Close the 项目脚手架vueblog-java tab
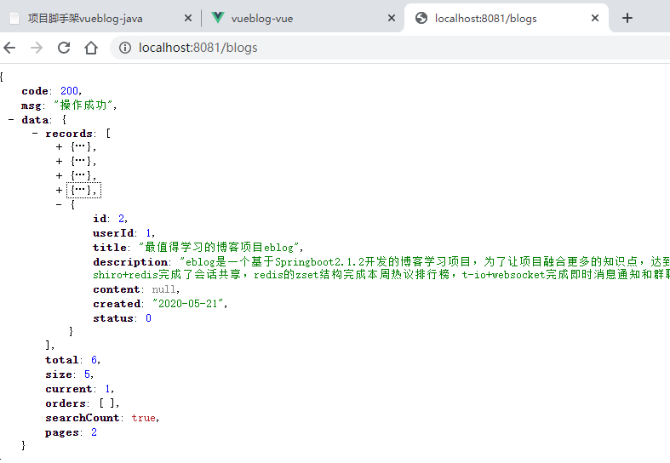 coord(188,18)
